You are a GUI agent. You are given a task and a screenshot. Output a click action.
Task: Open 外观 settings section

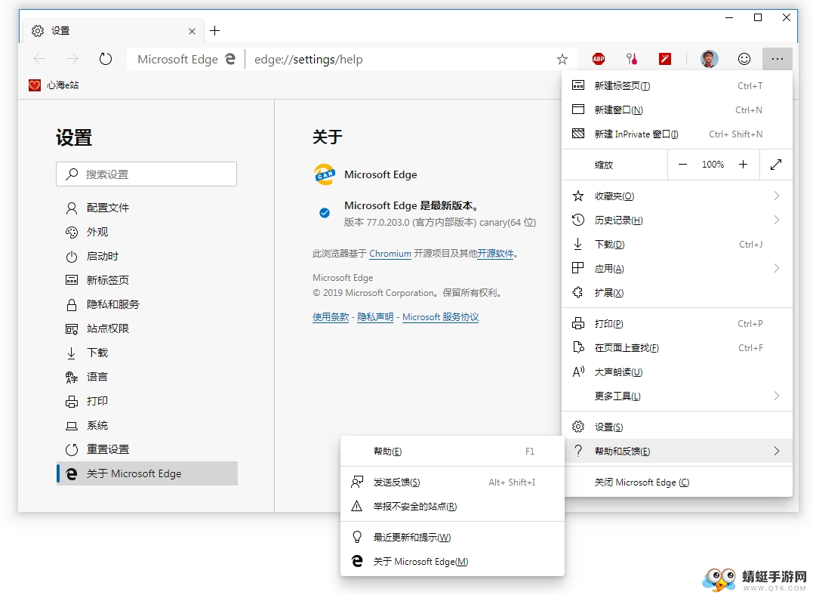[x=146, y=232]
